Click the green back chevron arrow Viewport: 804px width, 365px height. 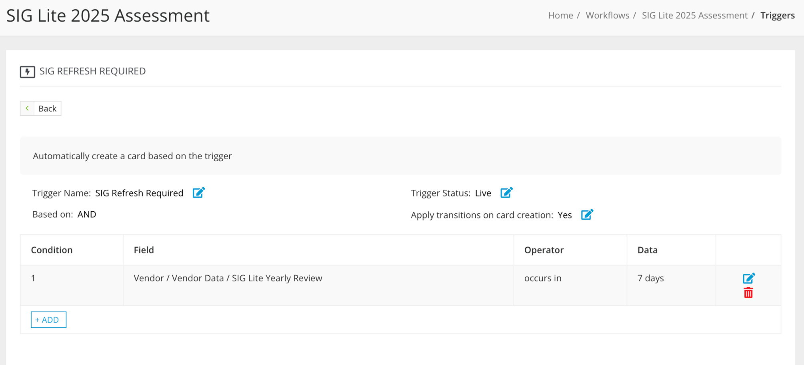click(27, 108)
